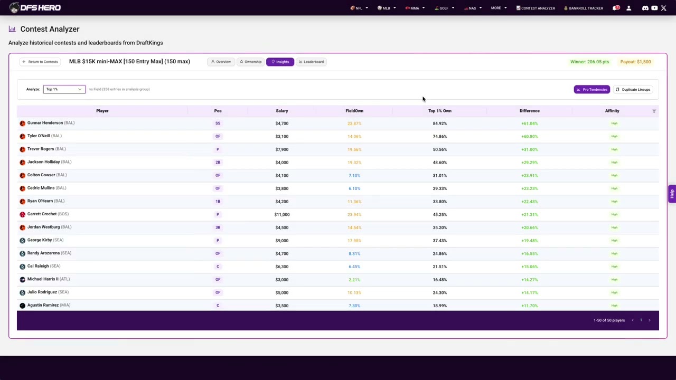Click the SS position badge

218,123
